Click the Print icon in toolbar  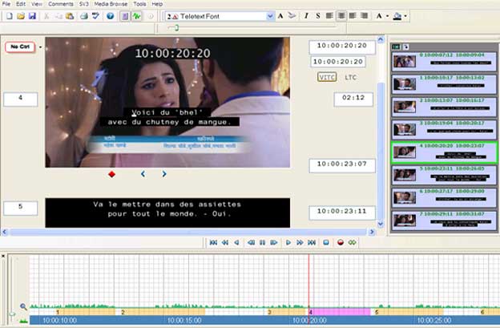[x=84, y=16]
